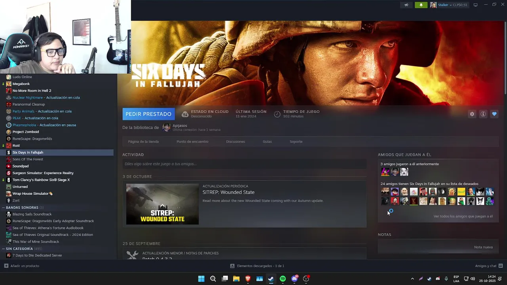Image resolution: width=507 pixels, height=285 pixels.
Task: Open game settings gear icon
Action: pyautogui.click(x=472, y=114)
